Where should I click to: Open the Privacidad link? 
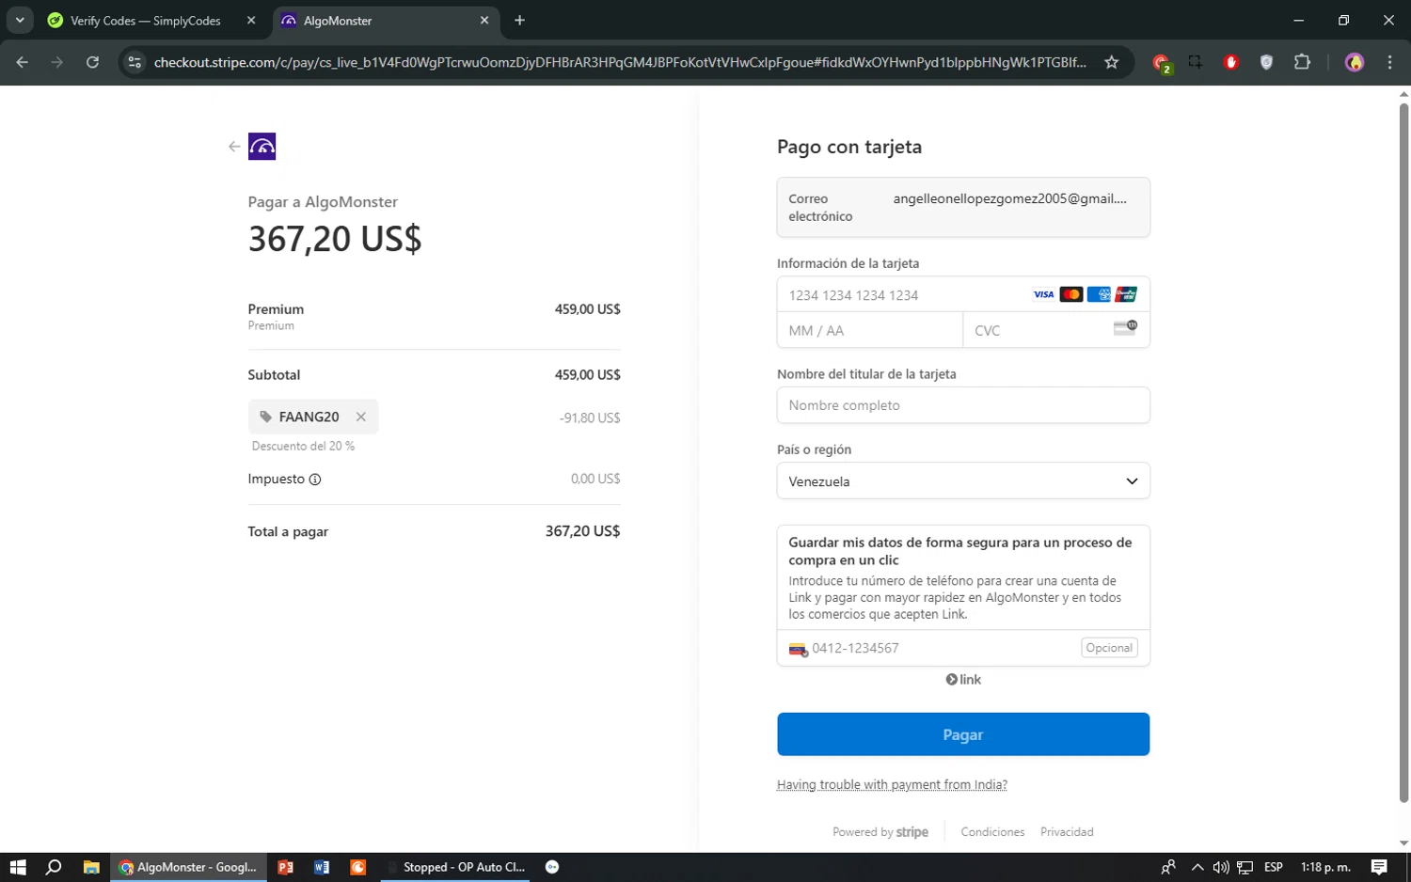pyautogui.click(x=1067, y=832)
